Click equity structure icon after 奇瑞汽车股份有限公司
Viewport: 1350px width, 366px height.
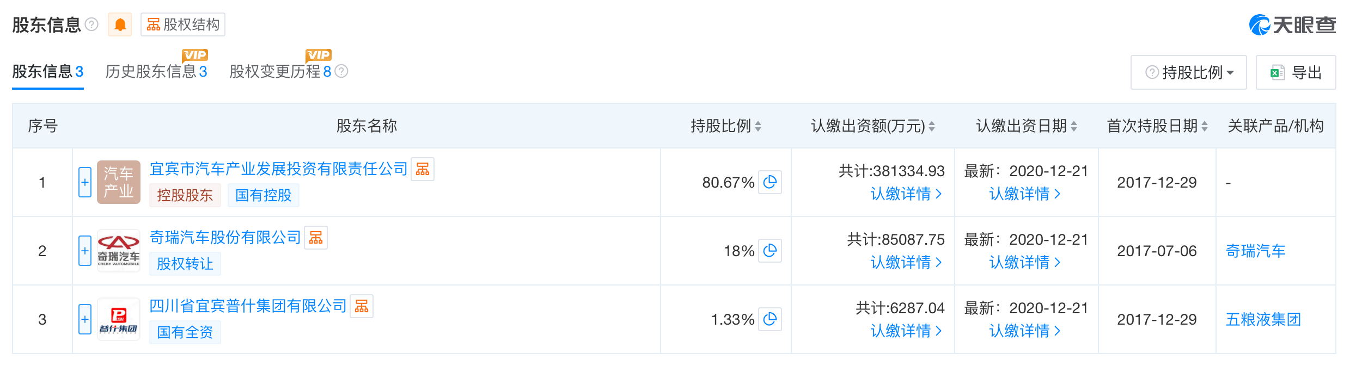(316, 238)
